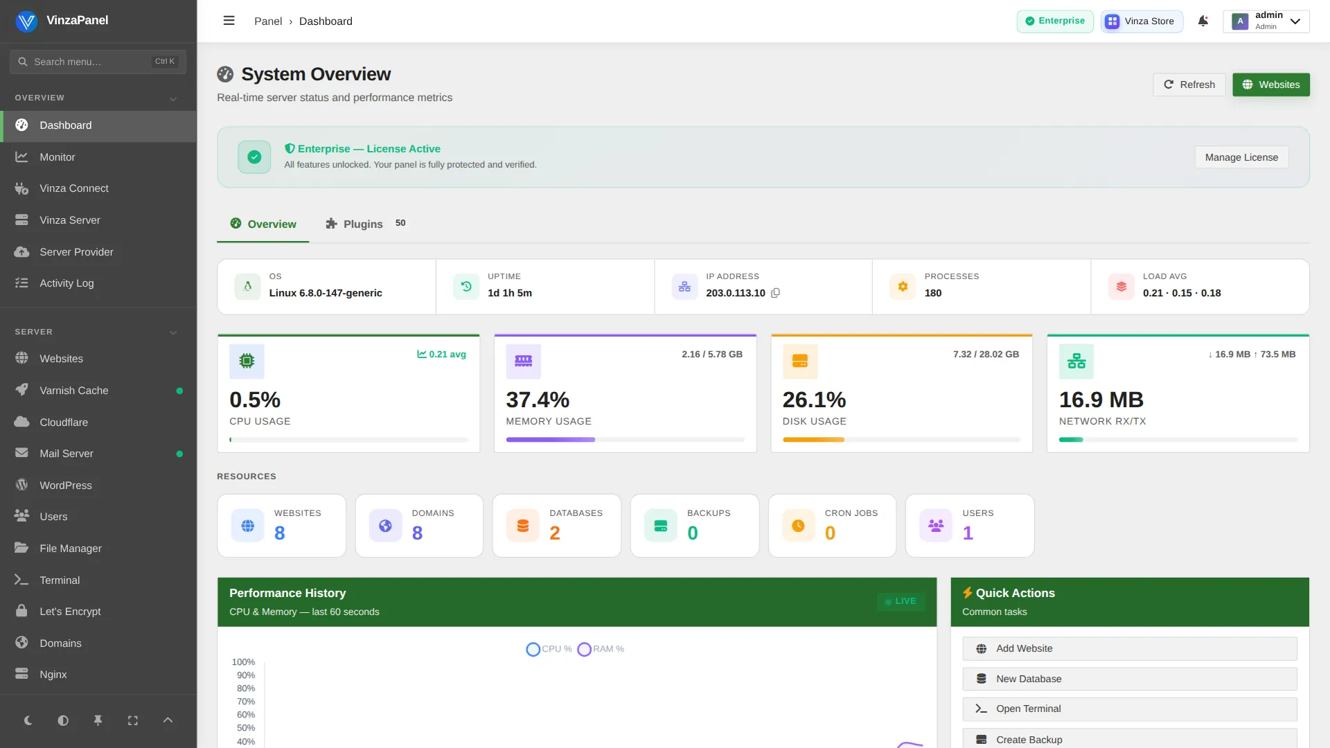Click the memory usage progress bar
1330x748 pixels.
[625, 440]
